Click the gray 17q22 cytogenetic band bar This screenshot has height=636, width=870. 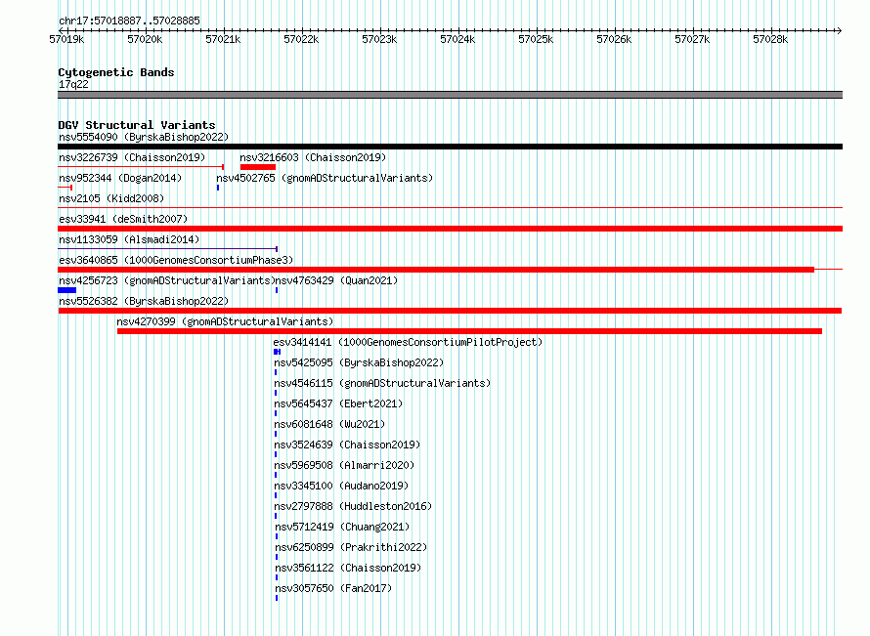(x=450, y=95)
